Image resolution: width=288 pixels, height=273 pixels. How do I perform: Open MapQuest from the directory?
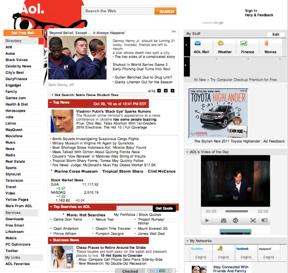point(14,130)
